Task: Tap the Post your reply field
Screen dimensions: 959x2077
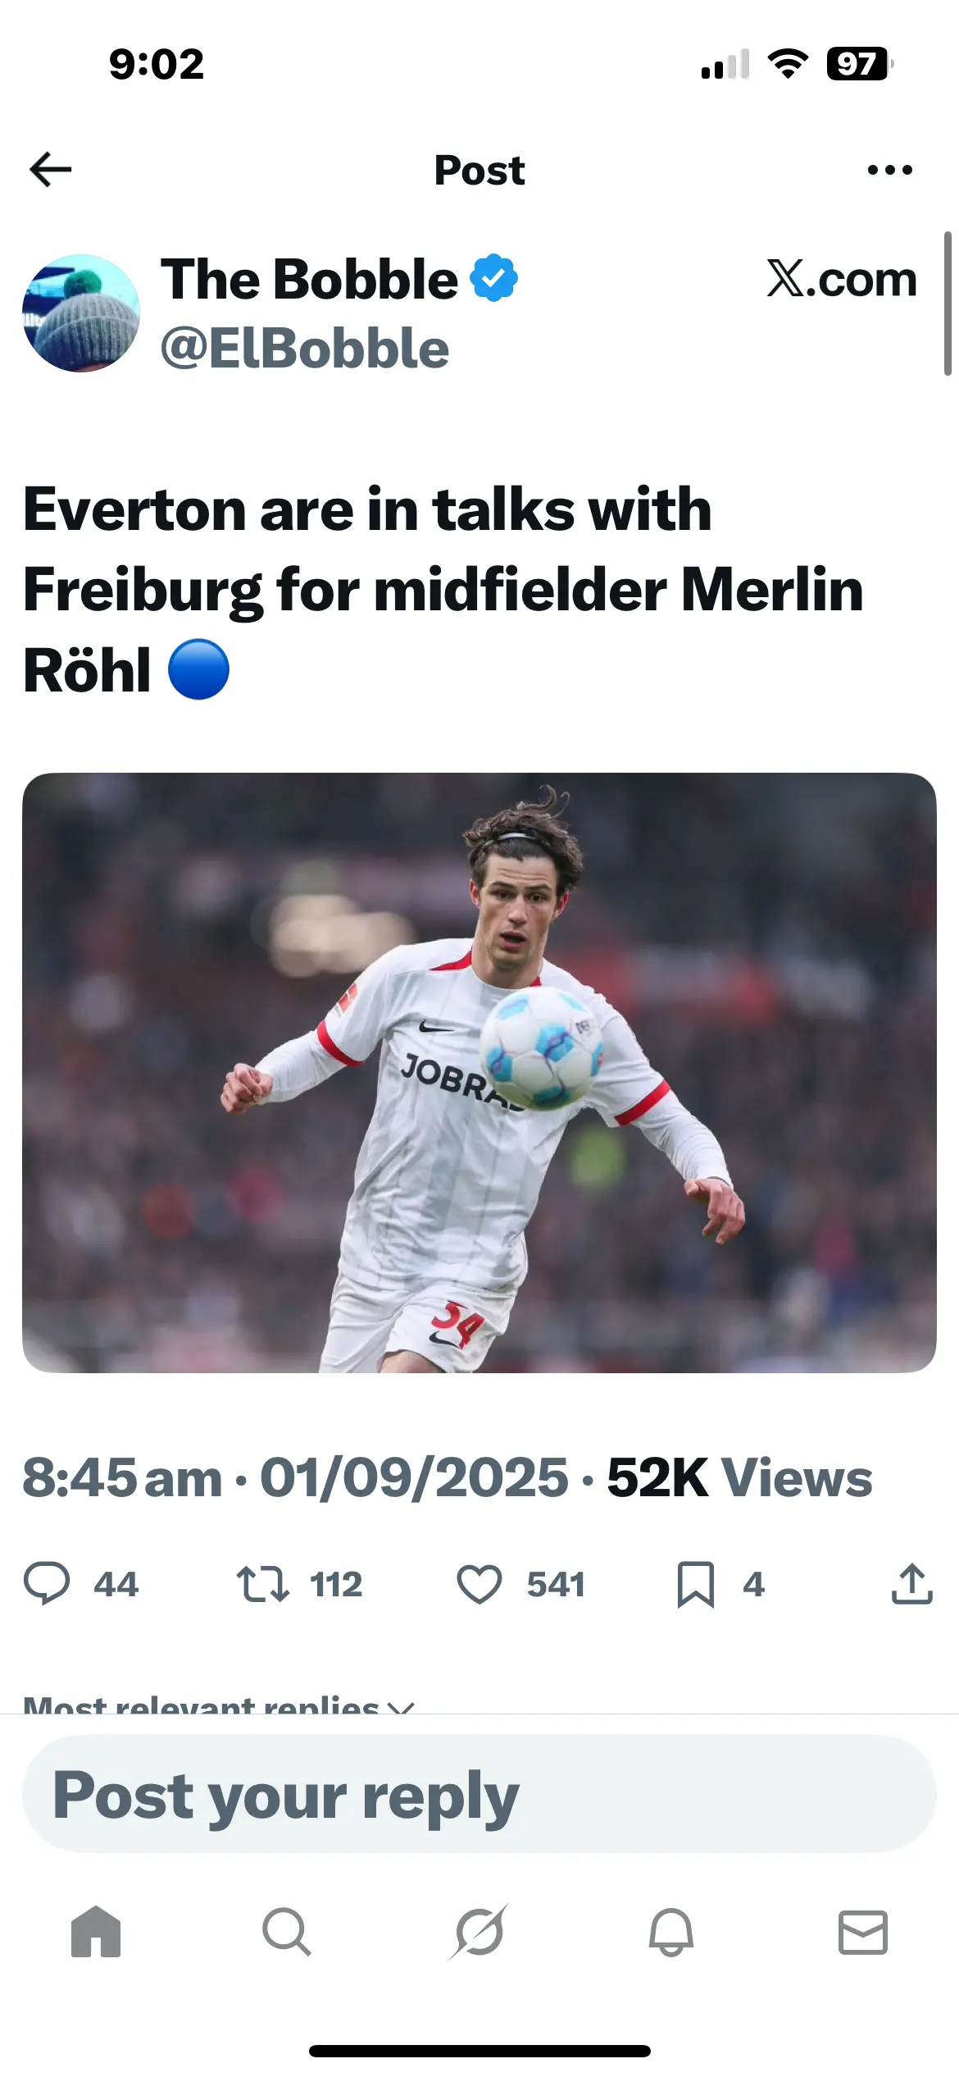Action: 479,1795
